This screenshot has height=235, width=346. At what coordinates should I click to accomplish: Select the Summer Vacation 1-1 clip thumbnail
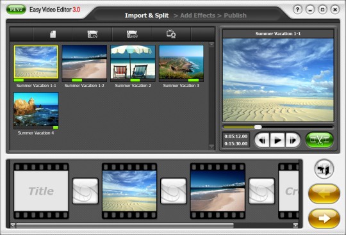click(36, 62)
